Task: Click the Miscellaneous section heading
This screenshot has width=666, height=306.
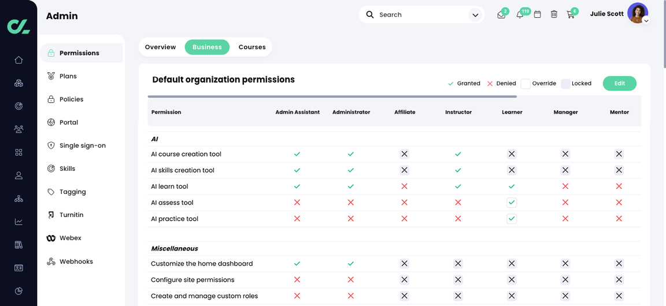Action: 175,248
